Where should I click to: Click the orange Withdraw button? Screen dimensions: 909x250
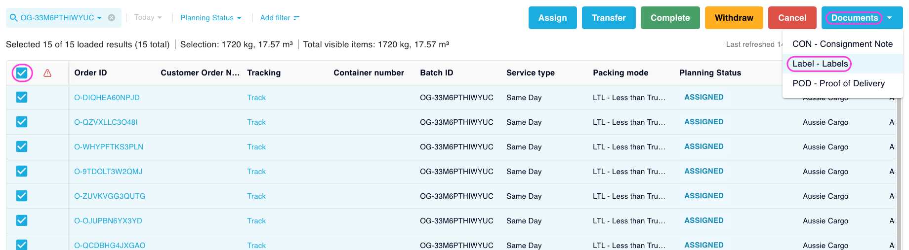[734, 18]
